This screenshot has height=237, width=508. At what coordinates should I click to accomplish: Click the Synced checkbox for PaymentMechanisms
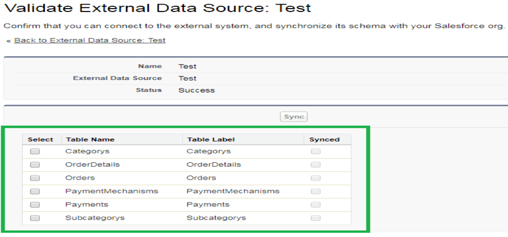(x=315, y=192)
